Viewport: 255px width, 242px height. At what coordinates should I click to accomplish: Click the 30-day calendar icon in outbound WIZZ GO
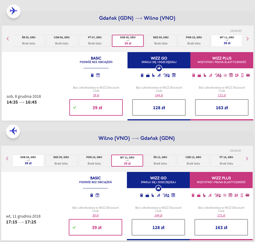tap(174, 75)
